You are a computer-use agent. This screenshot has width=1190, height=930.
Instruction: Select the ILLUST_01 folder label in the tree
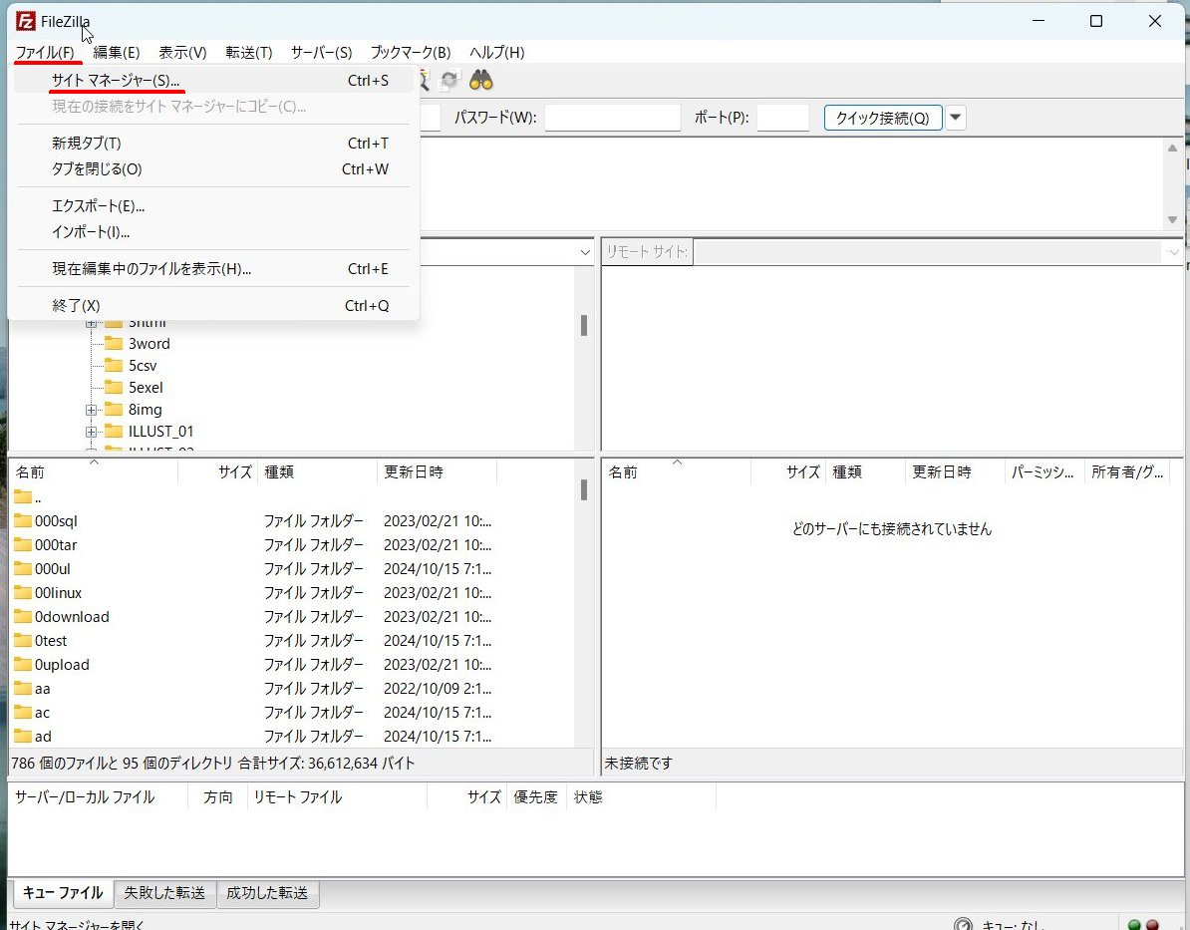(x=160, y=432)
